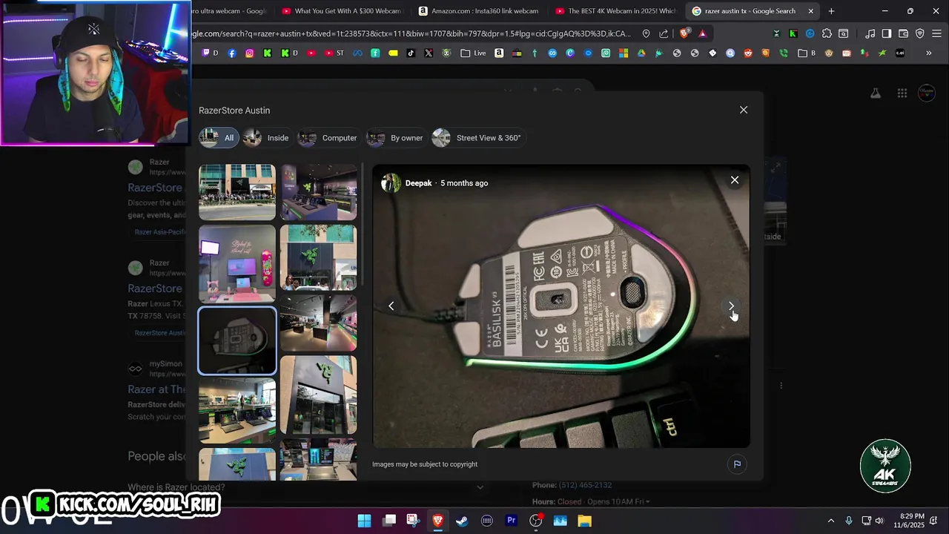Show hidden system tray icons
Image resolution: width=949 pixels, height=534 pixels.
point(830,521)
